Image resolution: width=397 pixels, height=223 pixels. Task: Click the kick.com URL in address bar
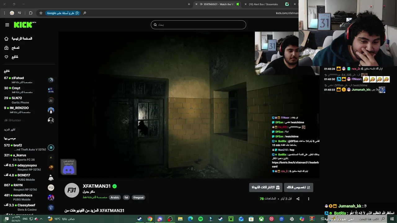click(287, 13)
